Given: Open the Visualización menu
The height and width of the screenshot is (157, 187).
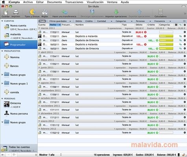Looking at the screenshot, I should coord(95,2).
